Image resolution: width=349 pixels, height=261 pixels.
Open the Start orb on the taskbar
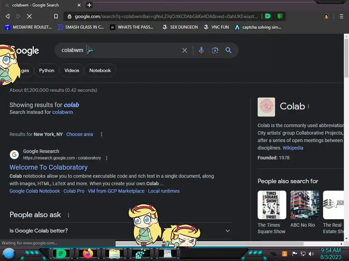tap(9, 254)
